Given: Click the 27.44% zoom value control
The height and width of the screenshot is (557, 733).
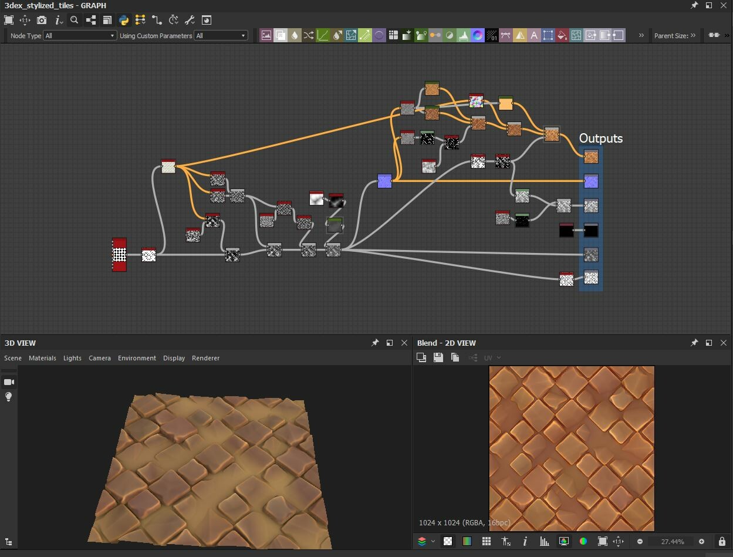Looking at the screenshot, I should click(x=673, y=541).
